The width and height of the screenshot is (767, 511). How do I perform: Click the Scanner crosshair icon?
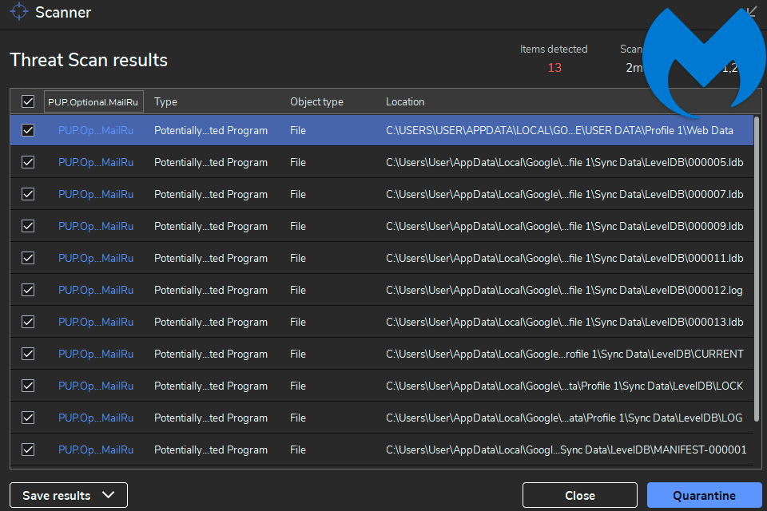click(x=19, y=13)
